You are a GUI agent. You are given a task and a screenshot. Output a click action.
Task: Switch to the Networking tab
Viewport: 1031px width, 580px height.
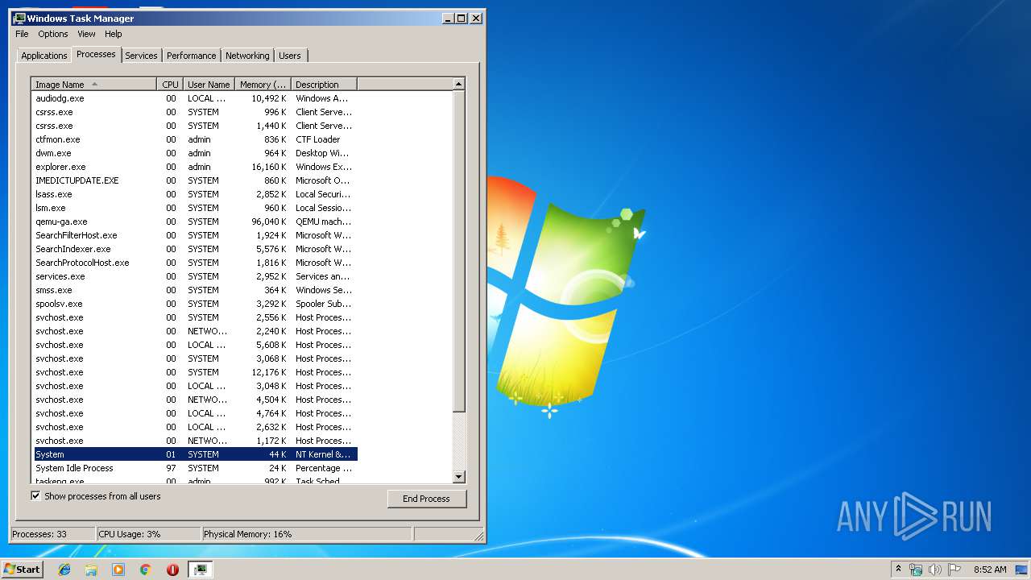[x=247, y=56]
